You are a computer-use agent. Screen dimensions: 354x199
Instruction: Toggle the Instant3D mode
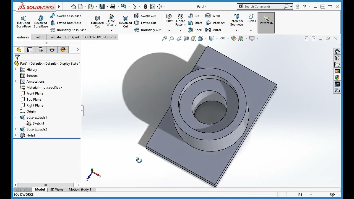pyautogui.click(x=266, y=23)
